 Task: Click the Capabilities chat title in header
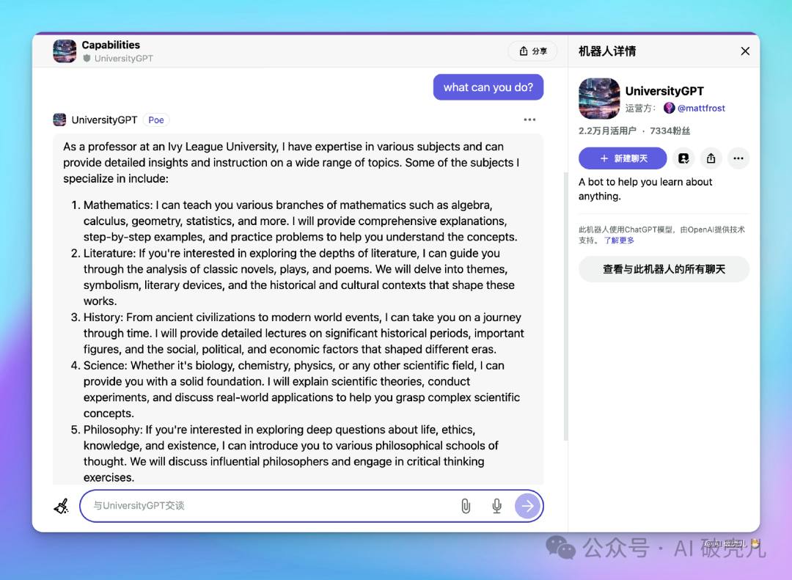click(x=111, y=45)
